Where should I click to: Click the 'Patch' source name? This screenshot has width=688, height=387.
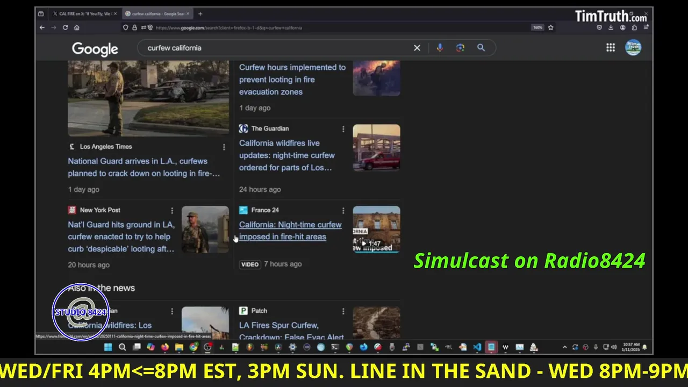click(x=259, y=311)
